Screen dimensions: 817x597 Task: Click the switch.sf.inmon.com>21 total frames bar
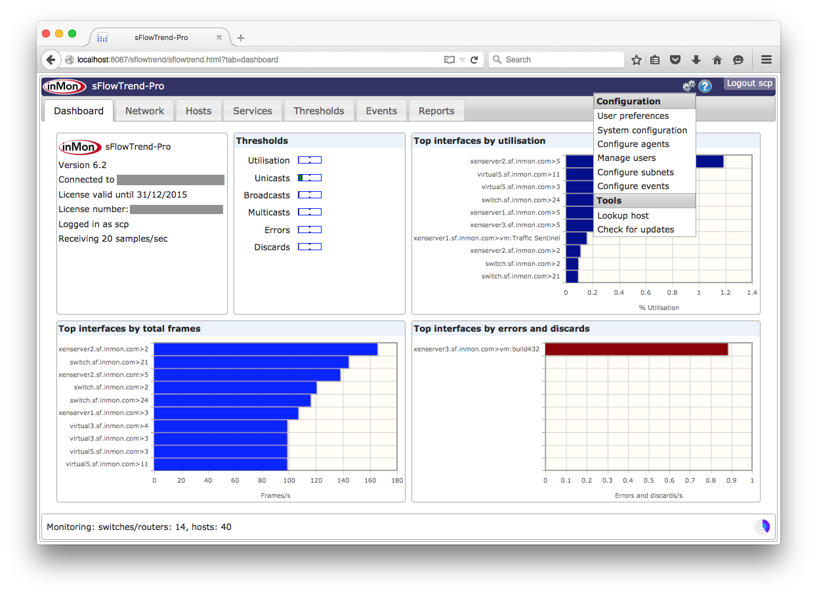click(x=251, y=362)
